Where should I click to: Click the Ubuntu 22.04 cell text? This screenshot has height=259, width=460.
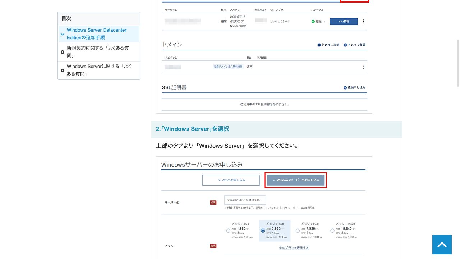(x=280, y=22)
